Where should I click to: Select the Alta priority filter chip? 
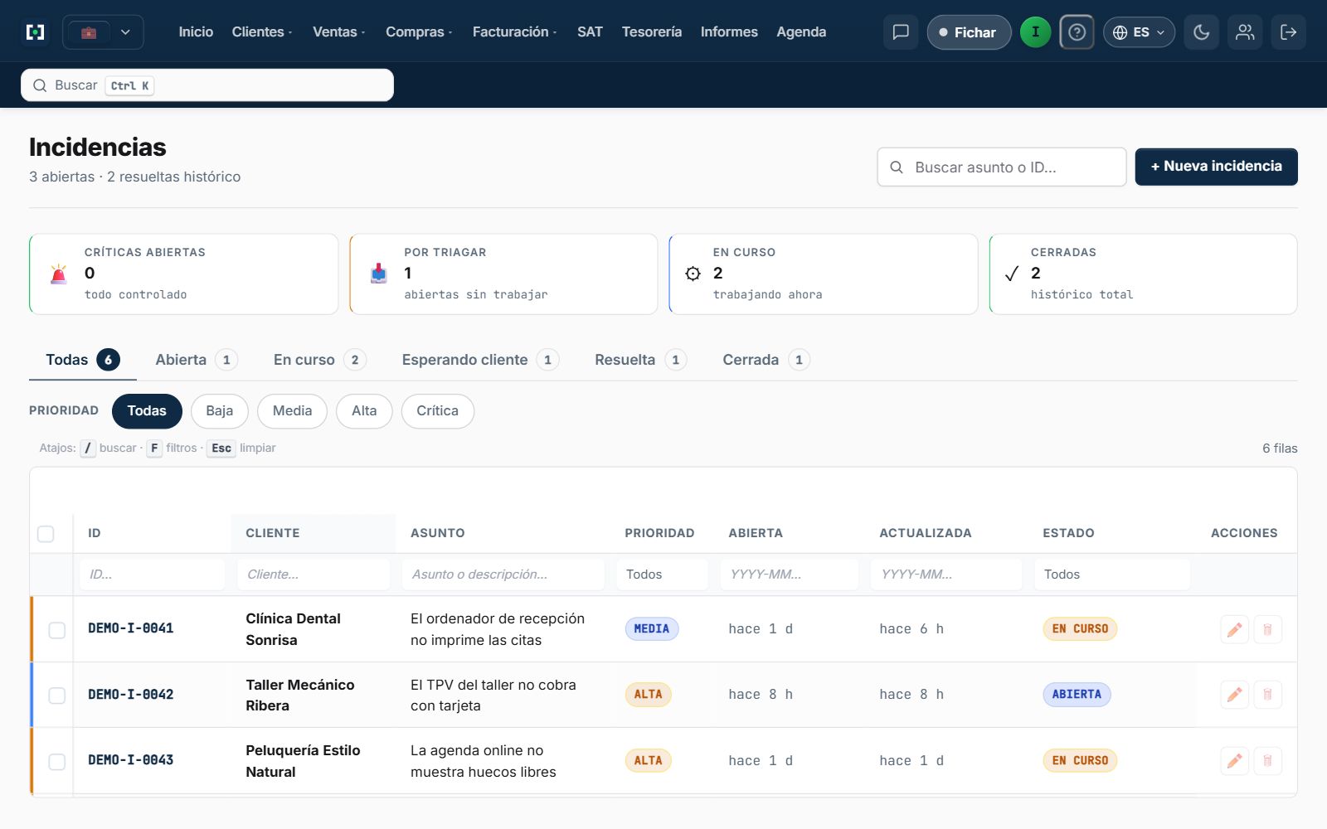[x=364, y=411]
